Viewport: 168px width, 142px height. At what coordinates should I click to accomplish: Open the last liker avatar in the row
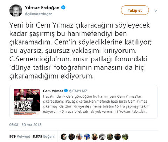click(x=125, y=136)
